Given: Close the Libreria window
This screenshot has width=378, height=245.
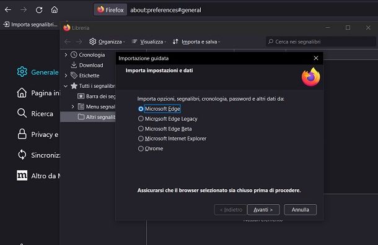Looking at the screenshot, I should tap(368, 28).
